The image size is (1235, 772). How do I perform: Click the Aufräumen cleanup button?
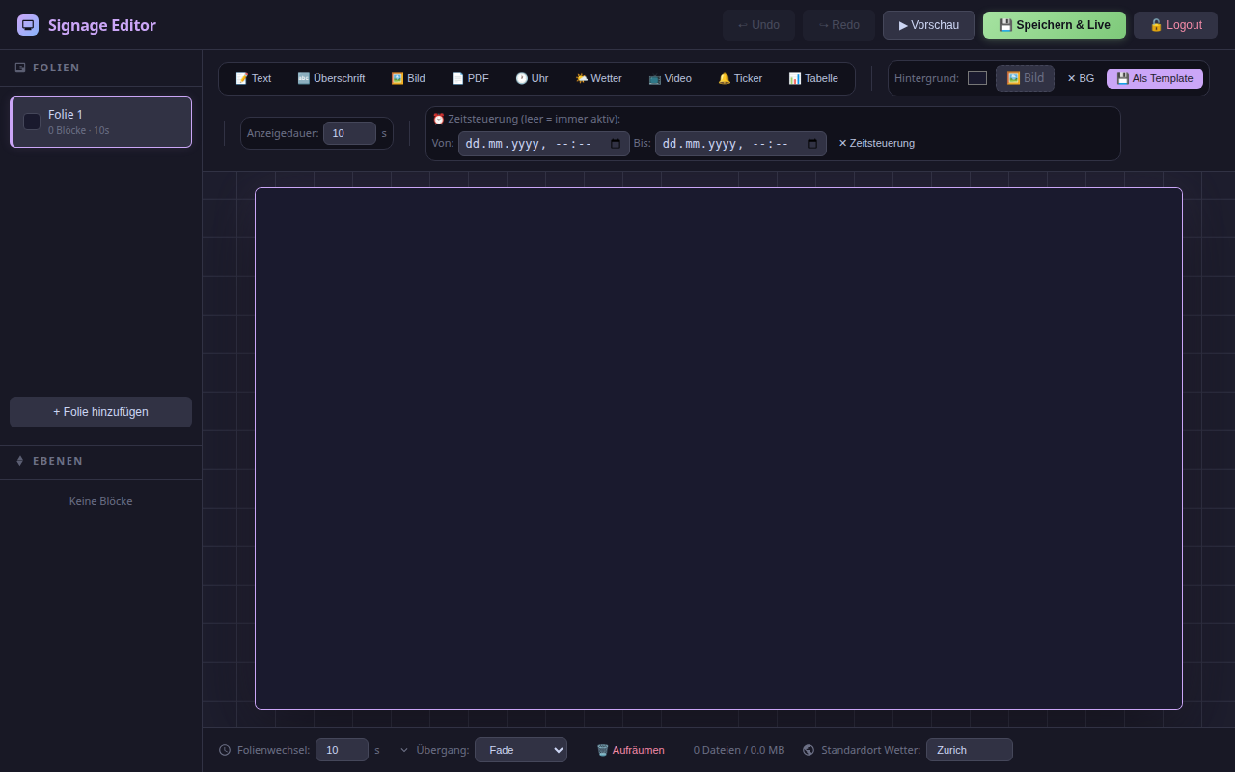(630, 750)
